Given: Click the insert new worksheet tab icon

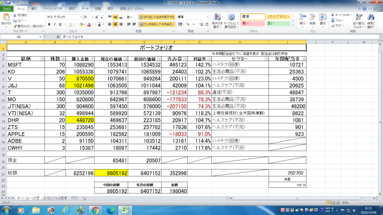Looking at the screenshot, I should (x=84, y=198).
